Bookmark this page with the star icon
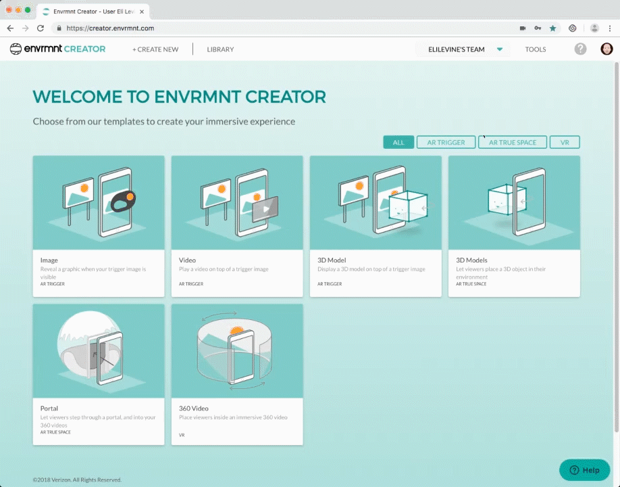The height and width of the screenshot is (487, 620). (x=552, y=28)
